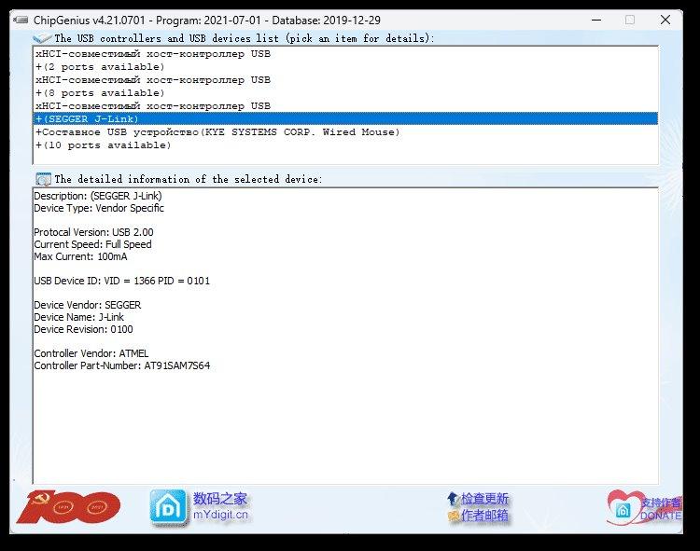Click the 'Device Type: Vendor Specific' line
This screenshot has height=551, width=700.
click(x=99, y=208)
